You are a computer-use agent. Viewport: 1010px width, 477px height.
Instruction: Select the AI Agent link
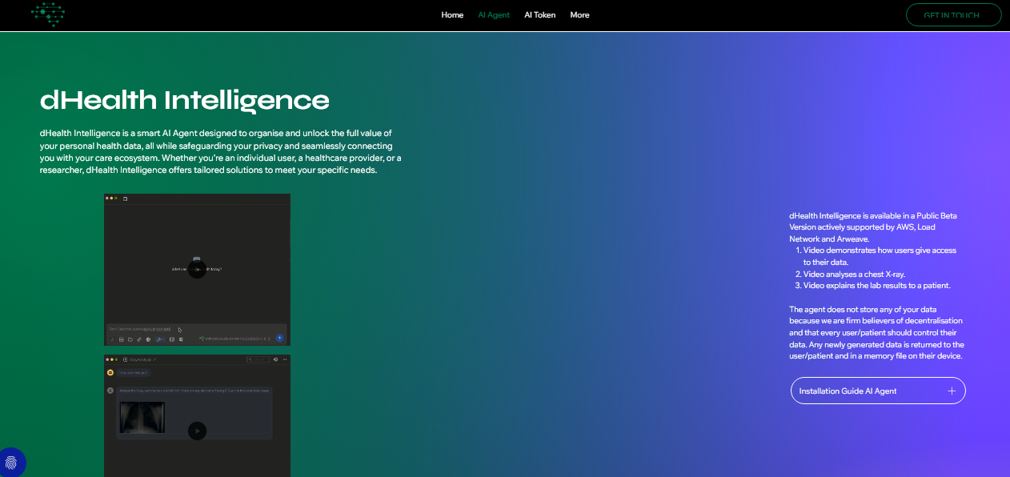(x=494, y=14)
